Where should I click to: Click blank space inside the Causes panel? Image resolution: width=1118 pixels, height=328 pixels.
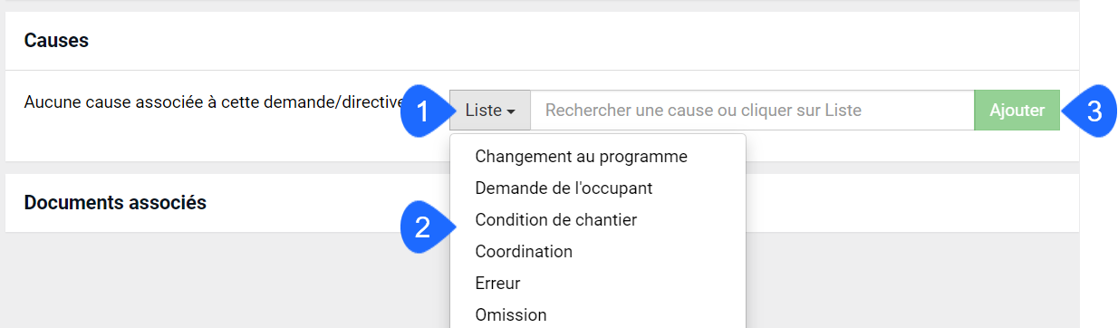[x=226, y=140]
